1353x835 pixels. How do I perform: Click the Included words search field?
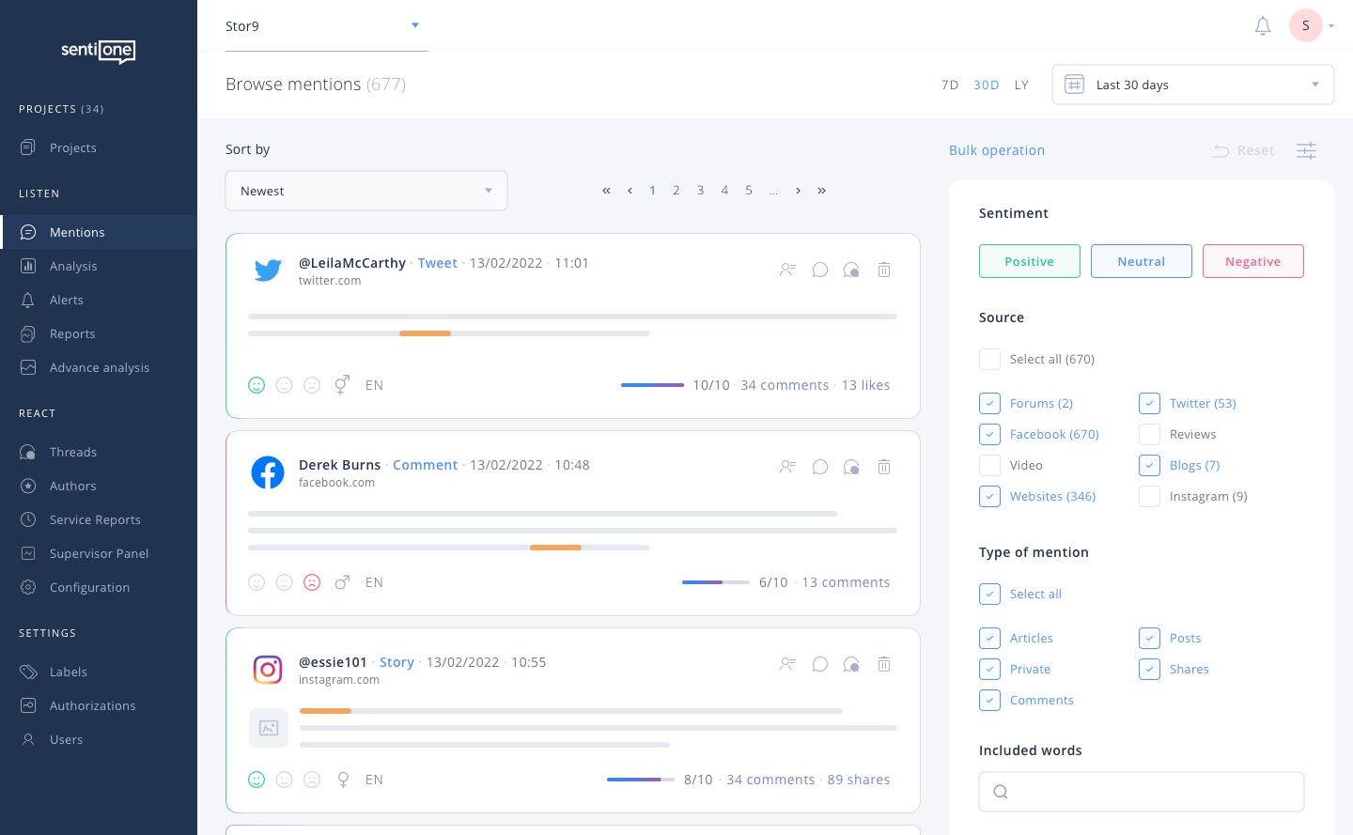click(1141, 792)
